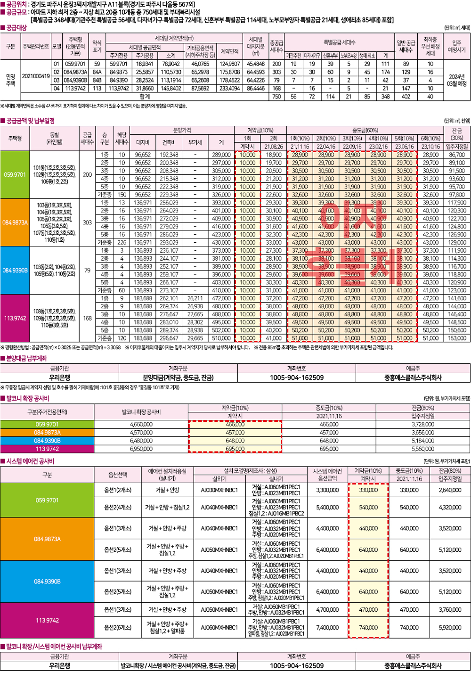Viewport: 471px width, 673px height.
Task: Click the '특별공급 세대수' column header
Action: click(339, 42)
